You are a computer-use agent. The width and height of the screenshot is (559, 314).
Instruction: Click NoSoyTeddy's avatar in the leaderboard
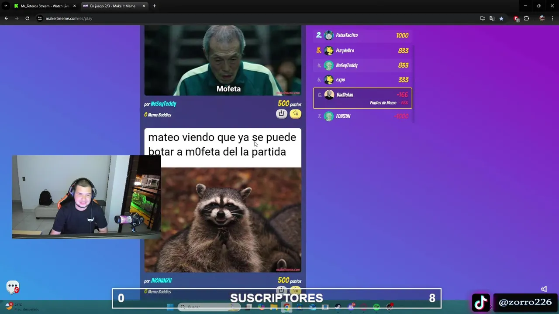pos(329,65)
